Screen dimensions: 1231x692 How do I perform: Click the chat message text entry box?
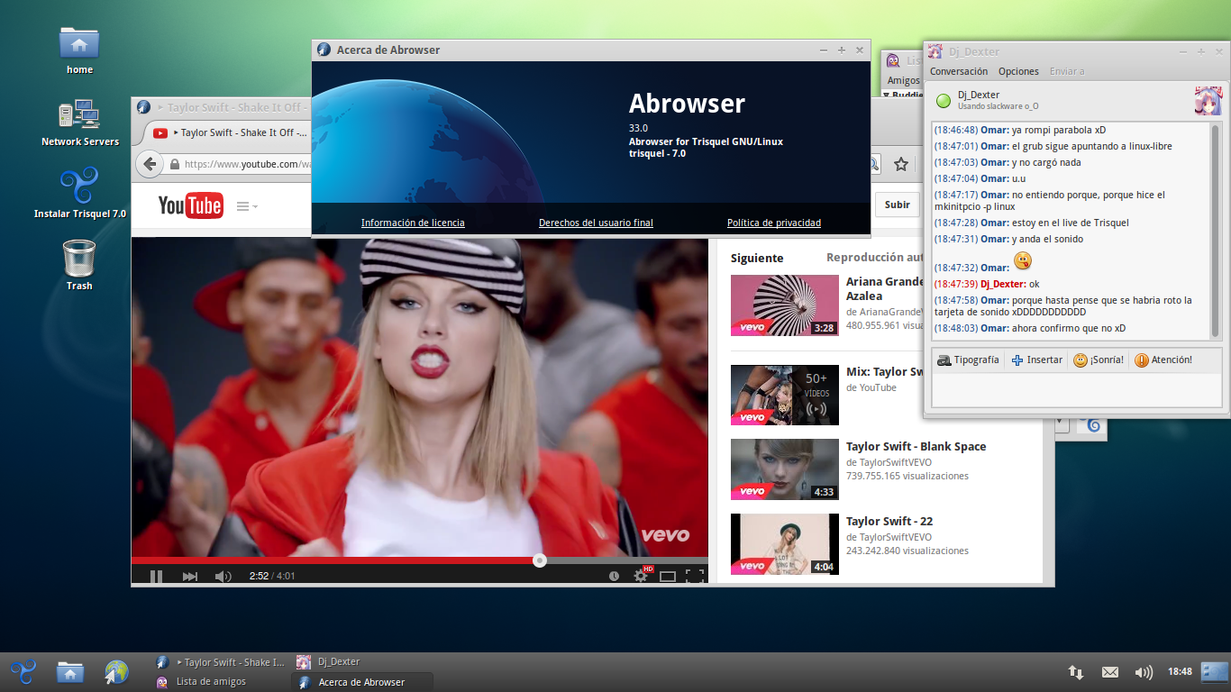coord(1077,389)
